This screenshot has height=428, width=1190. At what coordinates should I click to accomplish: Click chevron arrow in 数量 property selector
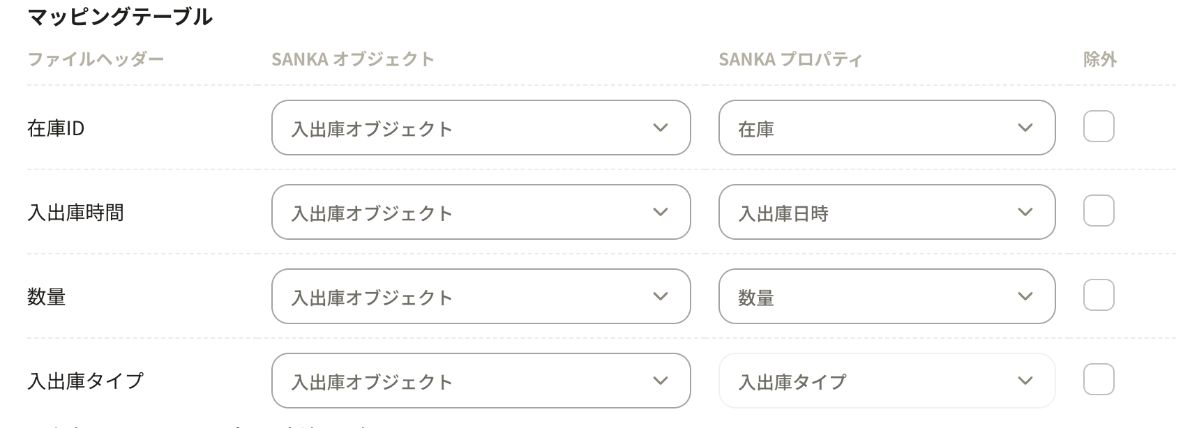[1025, 296]
